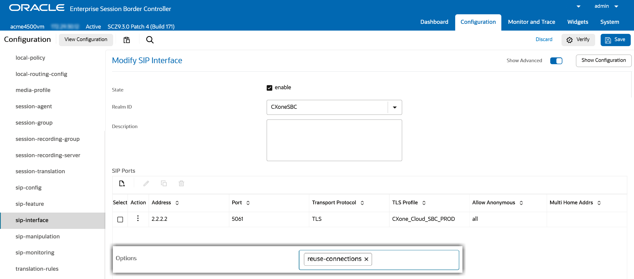This screenshot has width=634, height=279.
Task: Click the pencil edit icon in SIP Ports
Action: tap(146, 183)
